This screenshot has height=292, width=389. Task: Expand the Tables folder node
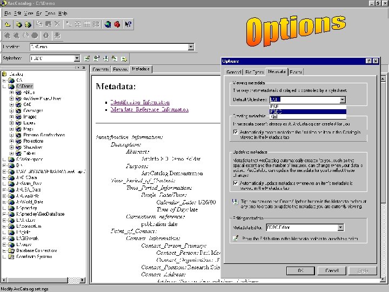[11, 153]
